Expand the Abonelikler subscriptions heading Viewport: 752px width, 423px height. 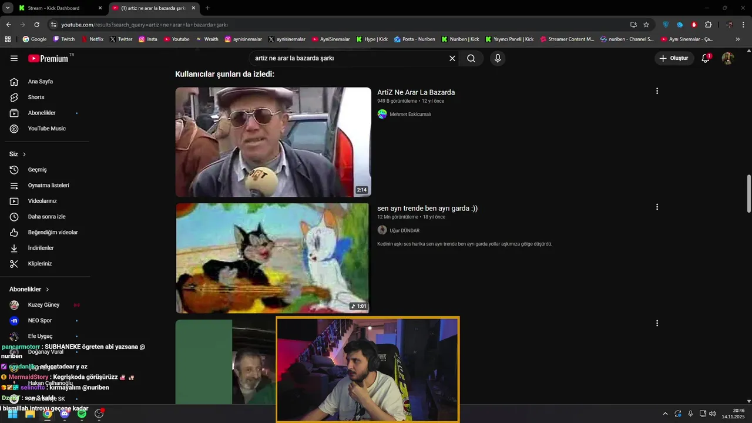point(29,290)
